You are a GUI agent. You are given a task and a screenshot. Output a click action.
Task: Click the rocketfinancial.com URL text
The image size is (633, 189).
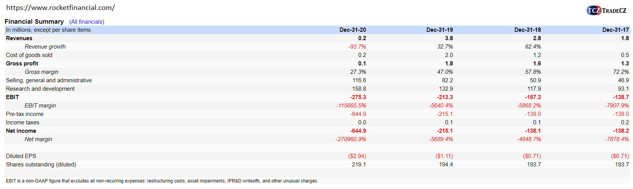pyautogui.click(x=60, y=8)
